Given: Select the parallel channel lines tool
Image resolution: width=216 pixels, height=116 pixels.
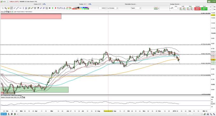Looking at the screenshot, I should [26, 8].
